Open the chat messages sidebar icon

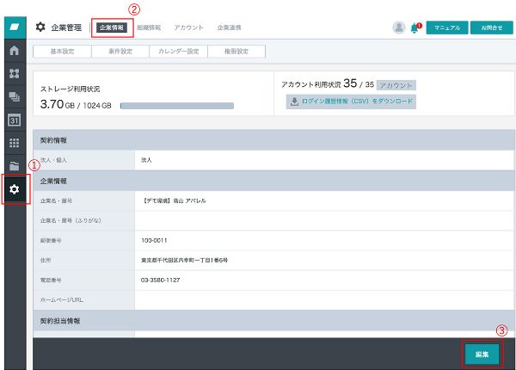point(14,97)
